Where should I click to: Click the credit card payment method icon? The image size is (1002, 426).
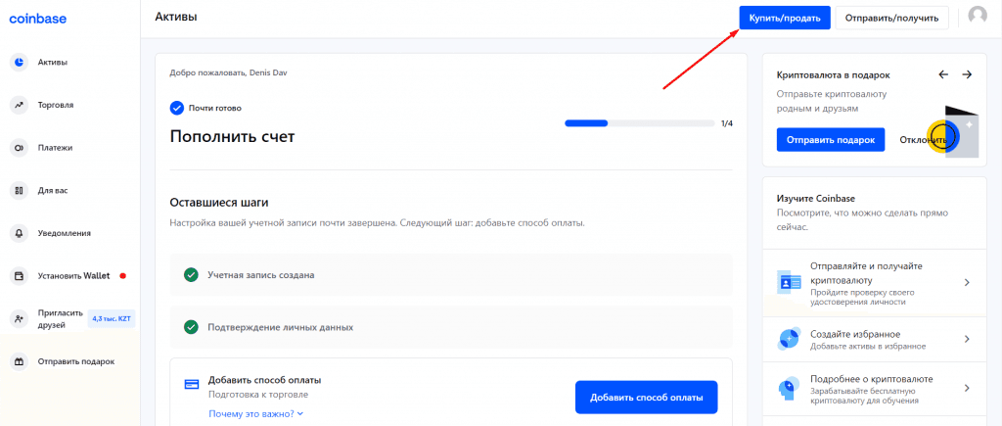pyautogui.click(x=192, y=385)
